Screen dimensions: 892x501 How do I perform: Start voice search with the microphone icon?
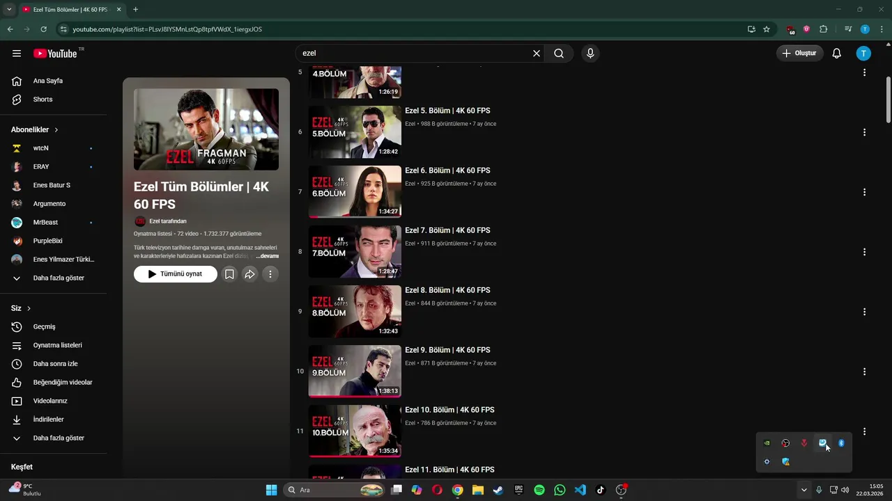(x=590, y=54)
